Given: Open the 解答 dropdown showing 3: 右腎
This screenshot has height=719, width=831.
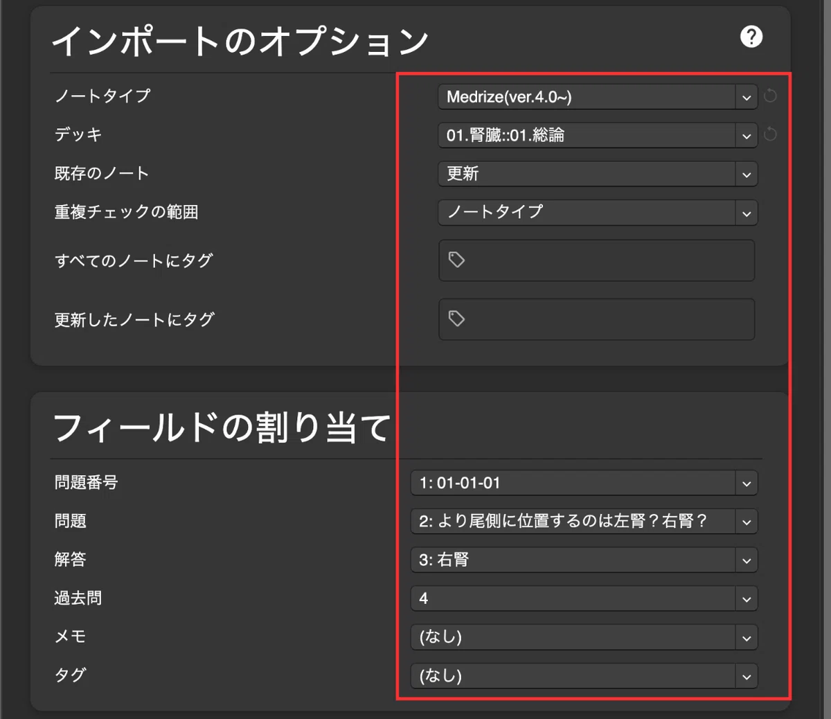Looking at the screenshot, I should pyautogui.click(x=584, y=560).
